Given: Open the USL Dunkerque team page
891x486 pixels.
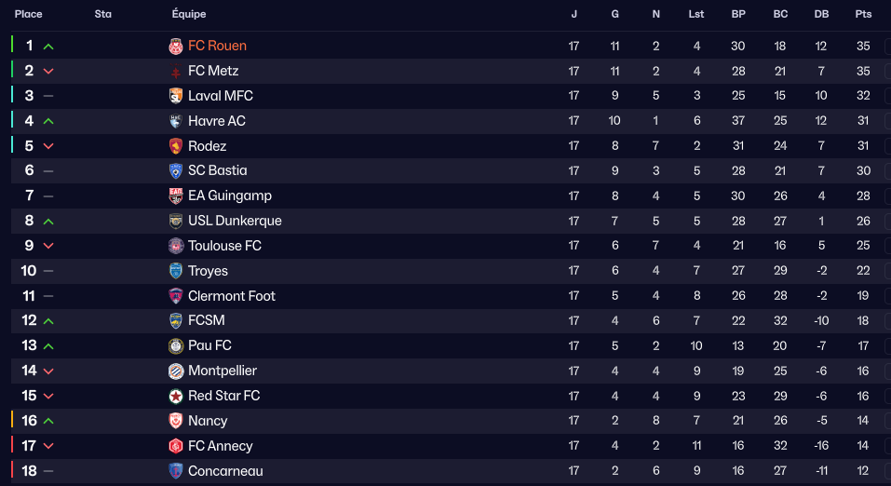Looking at the screenshot, I should coord(235,221).
